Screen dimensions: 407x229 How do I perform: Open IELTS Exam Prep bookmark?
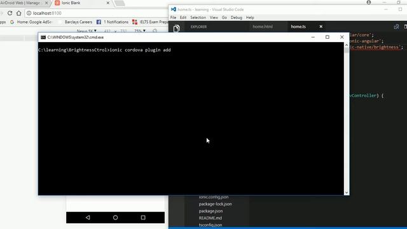click(x=150, y=22)
